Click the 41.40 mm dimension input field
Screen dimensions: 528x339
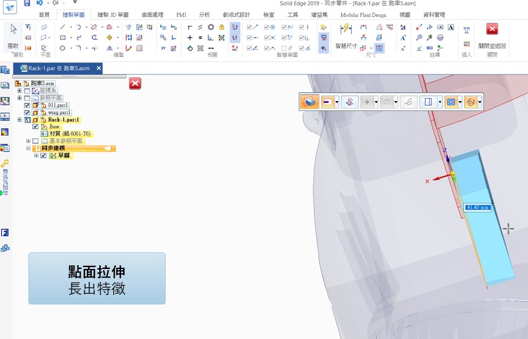click(478, 208)
